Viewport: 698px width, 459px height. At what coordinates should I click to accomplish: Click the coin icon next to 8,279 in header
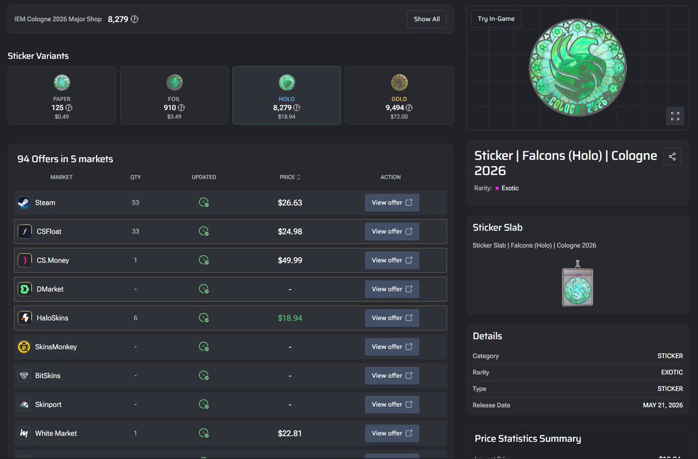(x=134, y=19)
